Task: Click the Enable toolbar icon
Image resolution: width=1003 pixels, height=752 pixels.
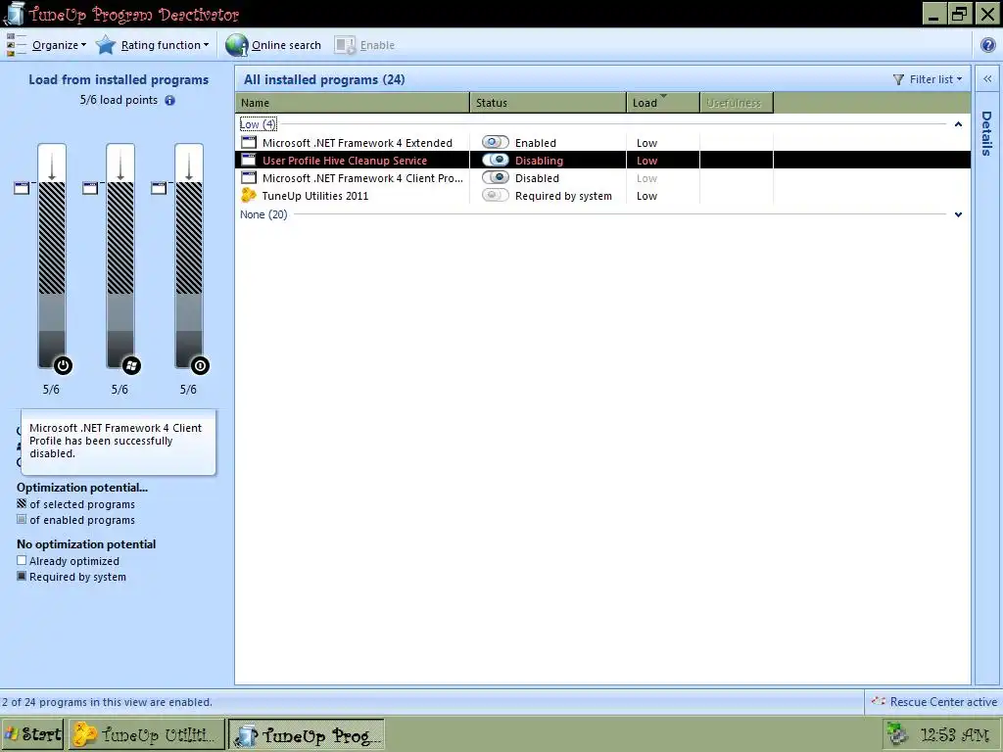Action: [345, 45]
